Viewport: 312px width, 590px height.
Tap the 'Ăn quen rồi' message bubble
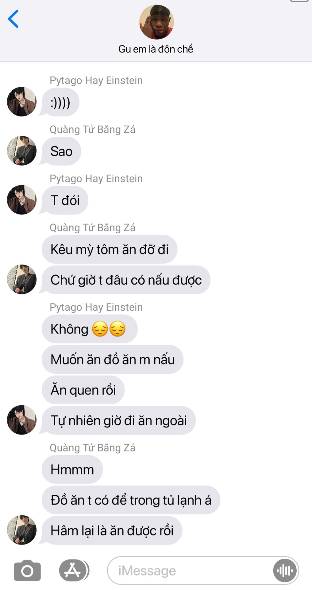click(83, 390)
